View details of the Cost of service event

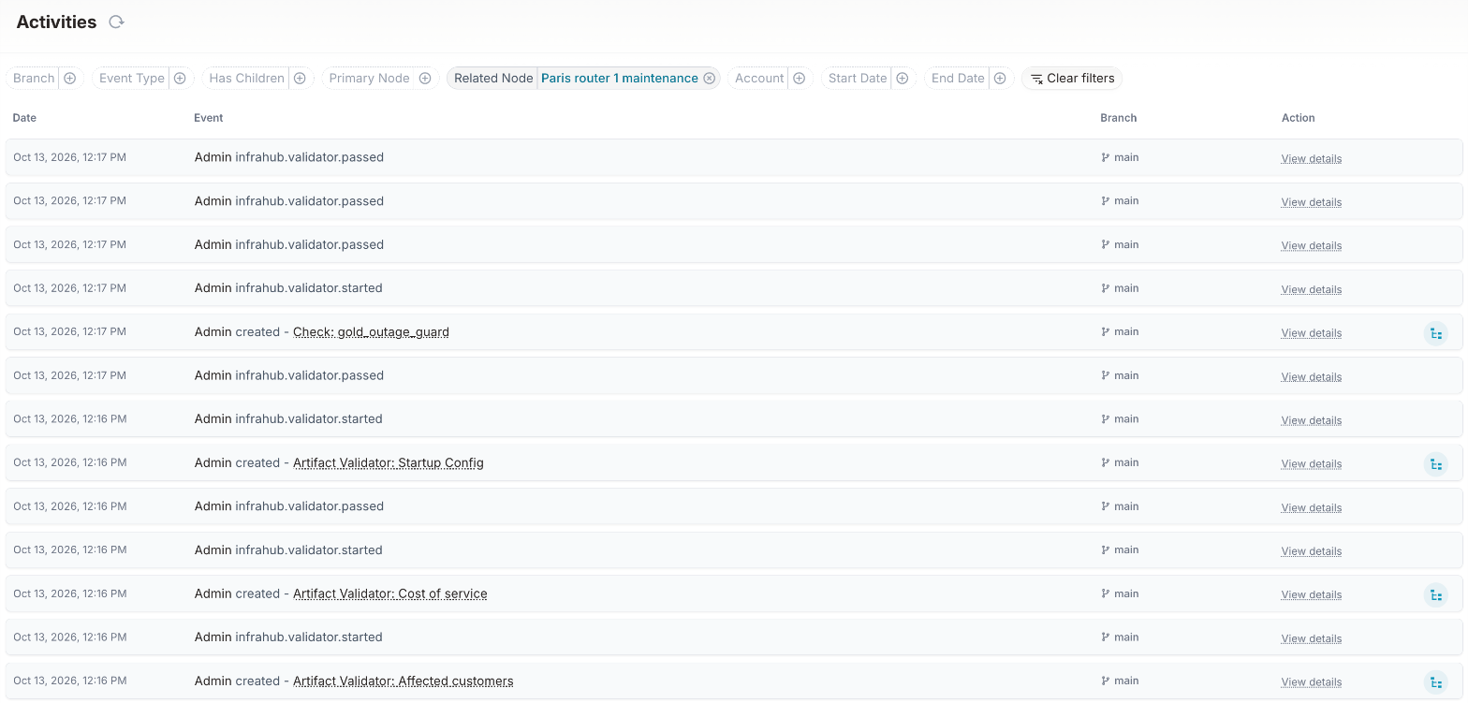[x=1312, y=595]
